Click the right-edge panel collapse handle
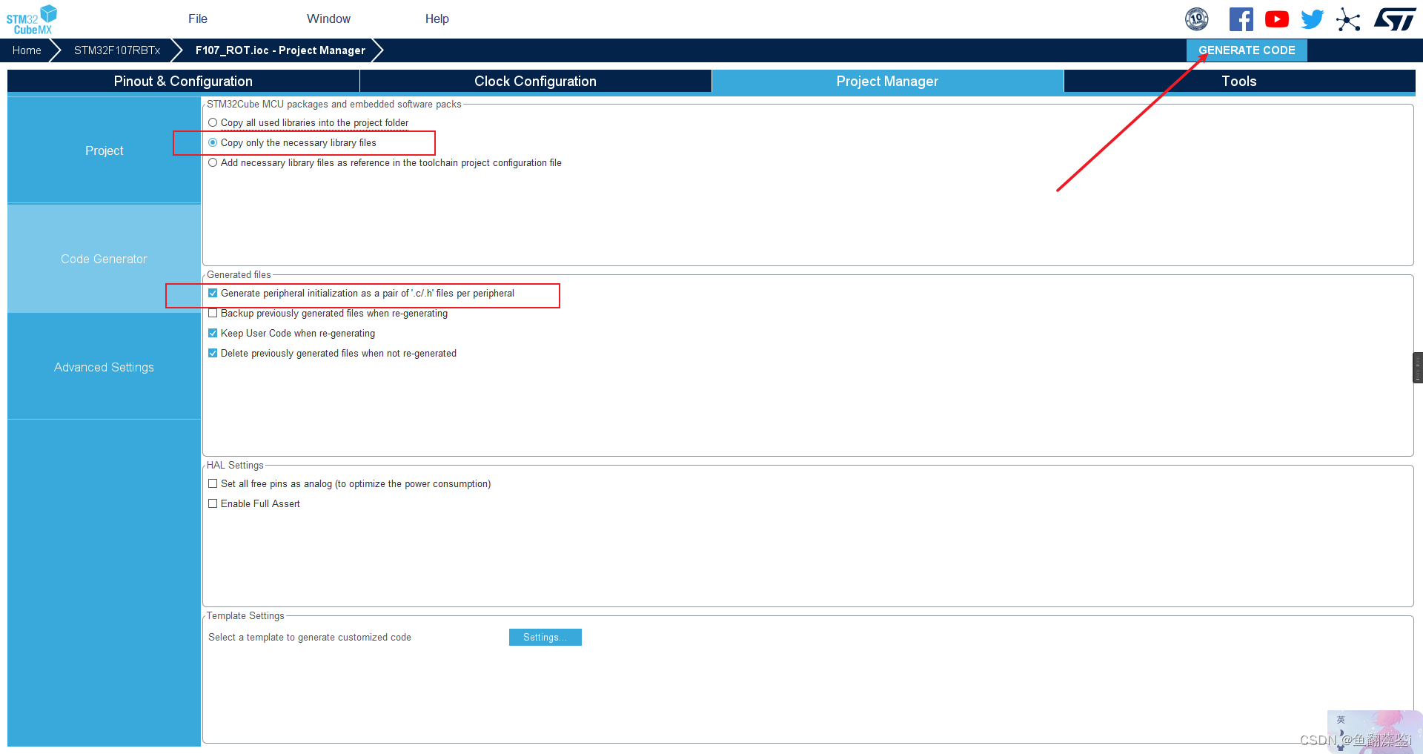 click(1418, 368)
